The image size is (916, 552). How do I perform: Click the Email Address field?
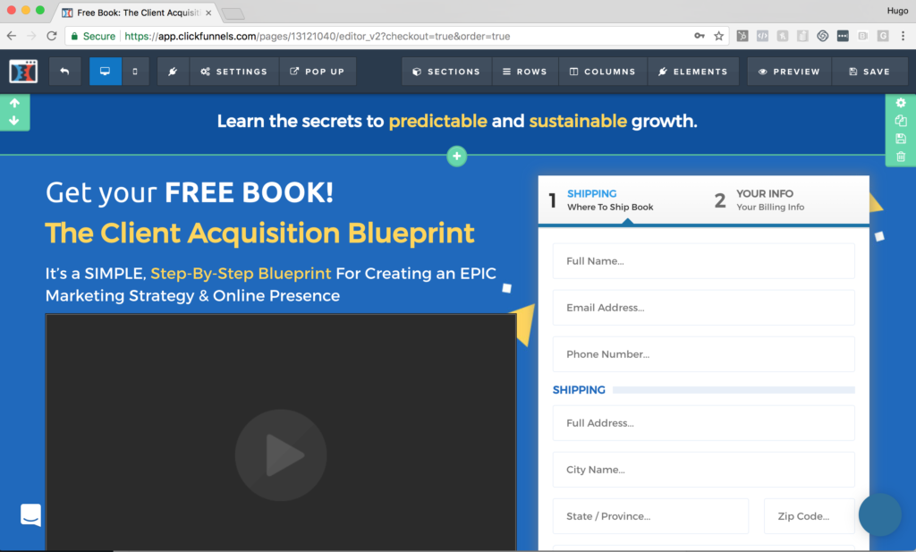click(x=703, y=308)
